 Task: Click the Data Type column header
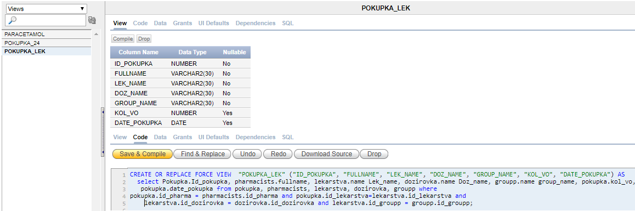pos(192,52)
